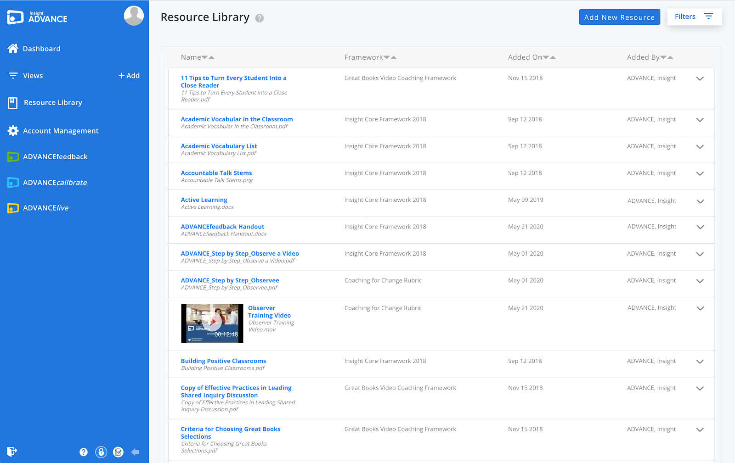The image size is (735, 463).
Task: Open Resource Library in the sidebar
Action: (53, 103)
